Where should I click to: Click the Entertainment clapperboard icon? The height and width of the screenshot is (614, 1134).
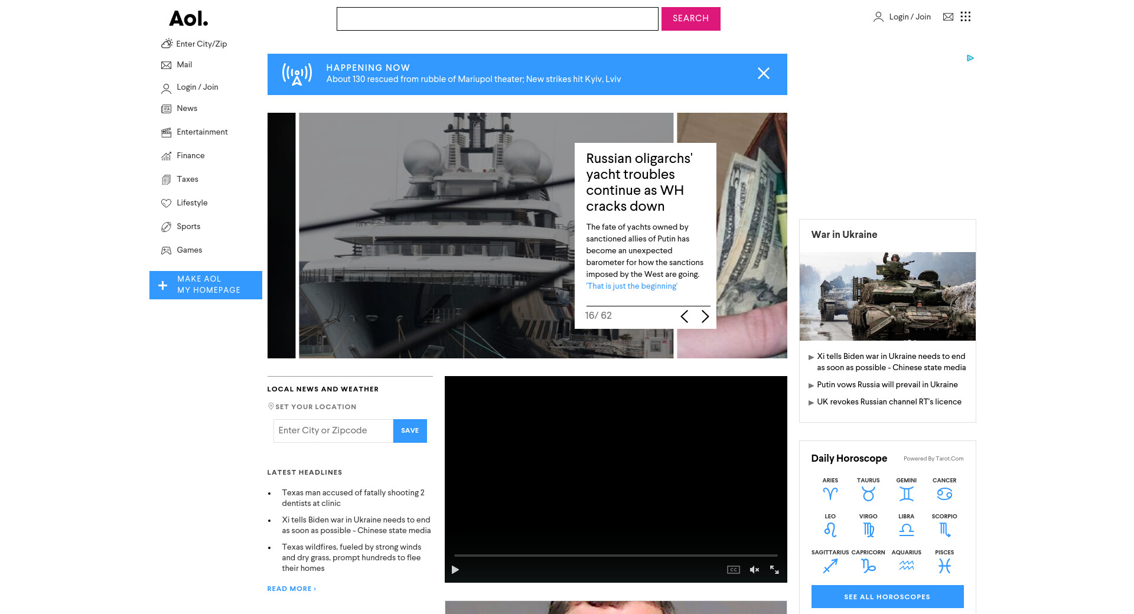(167, 132)
